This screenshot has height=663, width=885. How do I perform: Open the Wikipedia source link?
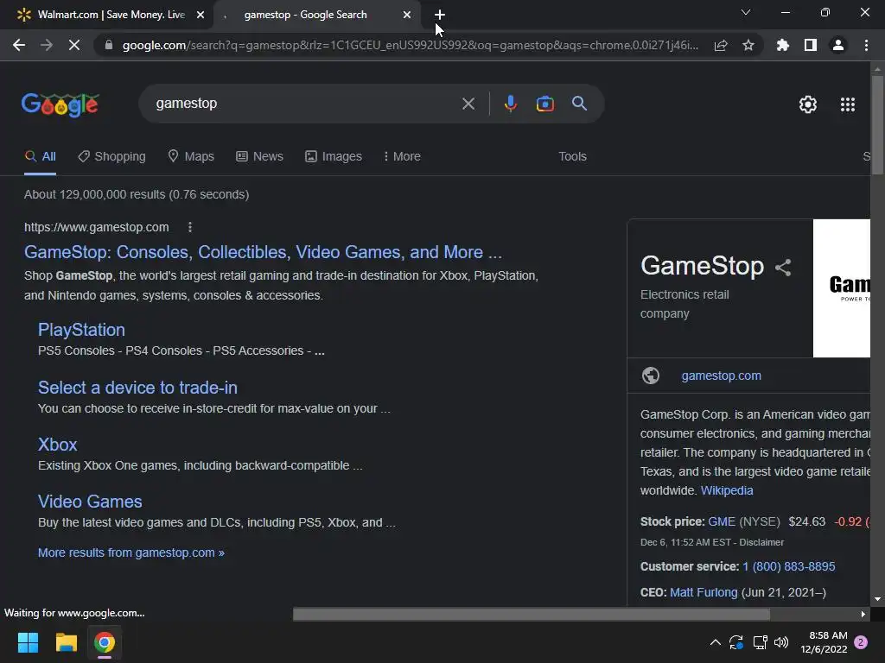pos(727,490)
